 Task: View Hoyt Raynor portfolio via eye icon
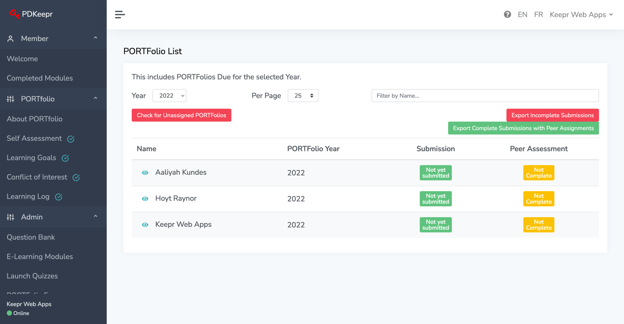click(x=145, y=199)
